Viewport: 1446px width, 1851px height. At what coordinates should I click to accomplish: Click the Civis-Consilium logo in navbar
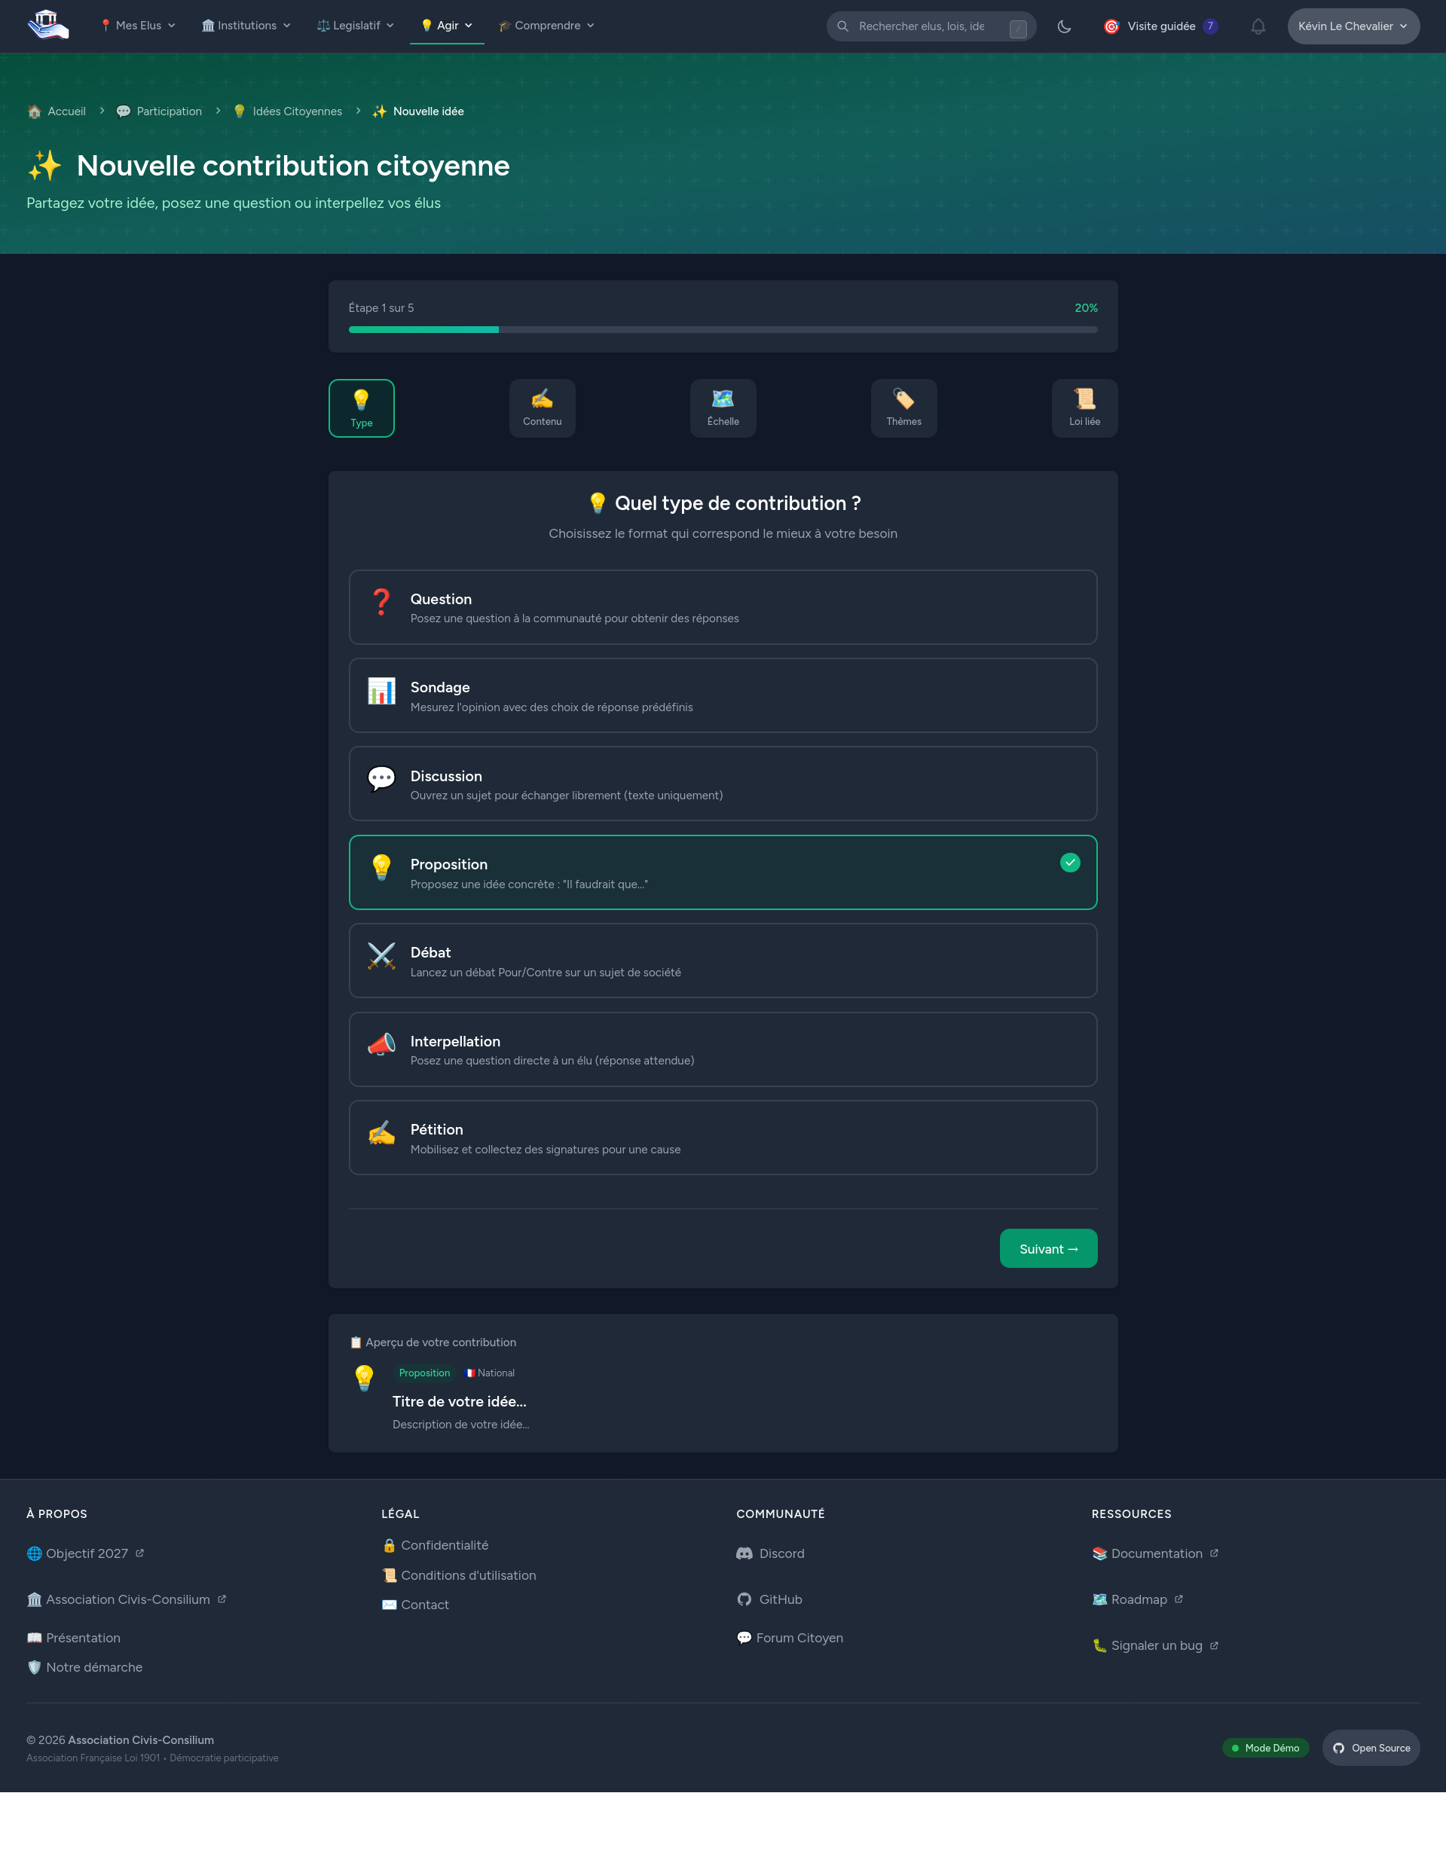[47, 26]
